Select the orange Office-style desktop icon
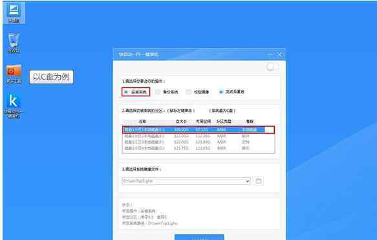Image resolution: width=377 pixels, height=240 pixels. pos(14,74)
